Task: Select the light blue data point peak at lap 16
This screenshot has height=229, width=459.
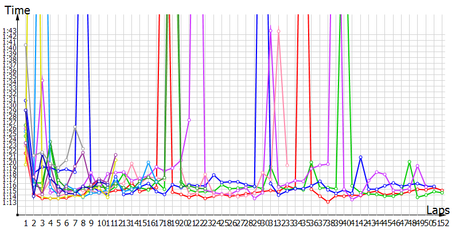Action: (x=149, y=163)
